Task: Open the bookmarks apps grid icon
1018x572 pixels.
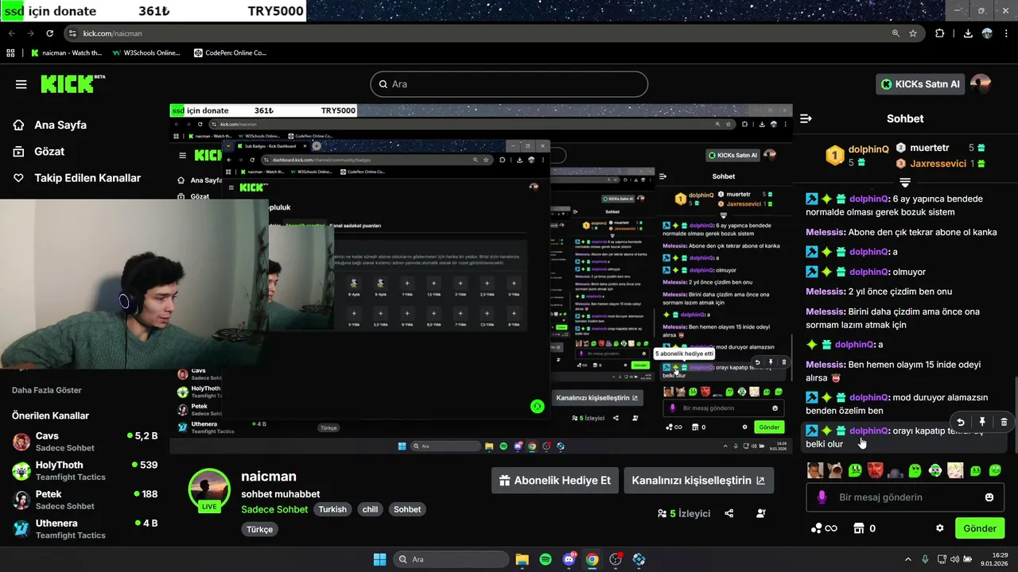Action: [10, 53]
